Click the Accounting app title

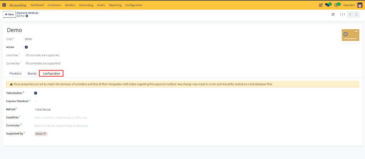(18, 5)
